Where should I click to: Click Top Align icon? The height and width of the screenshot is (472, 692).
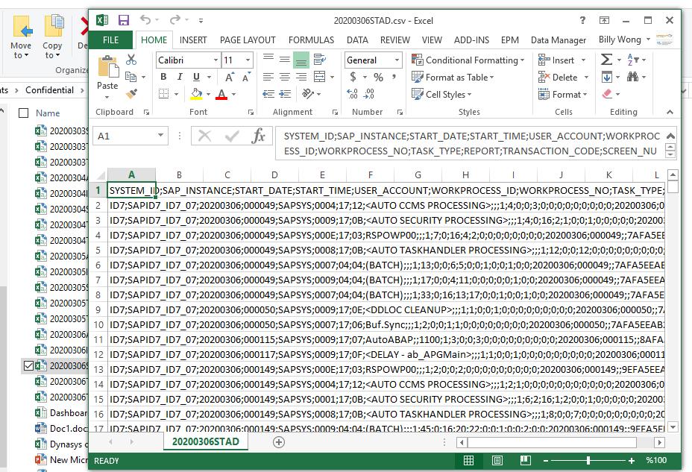[268, 59]
